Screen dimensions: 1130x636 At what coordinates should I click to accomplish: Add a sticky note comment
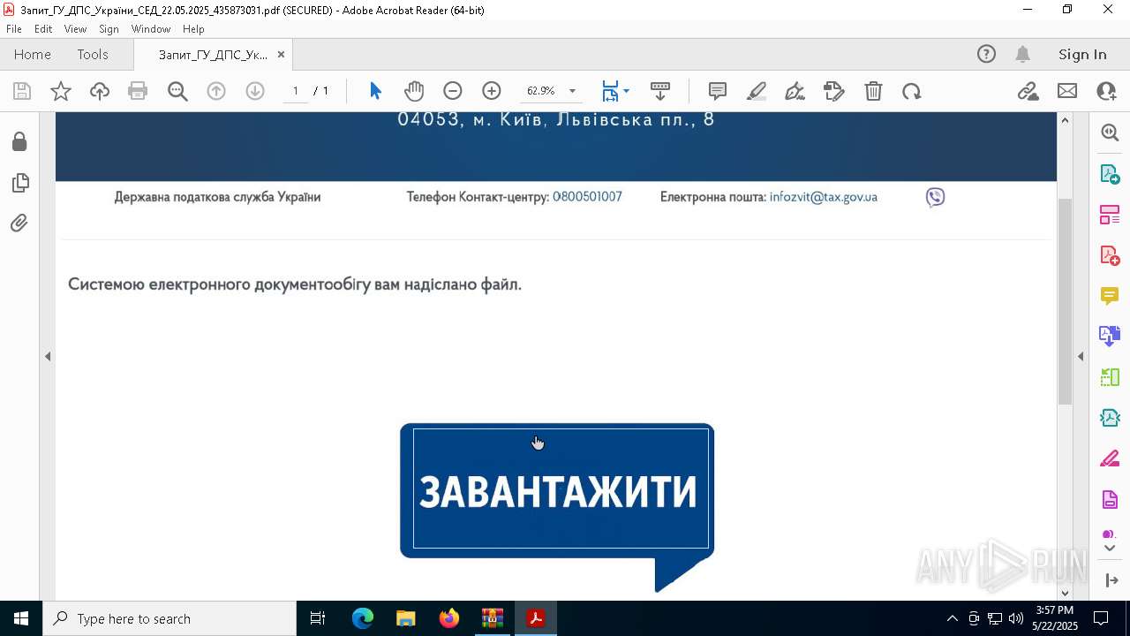(718, 91)
